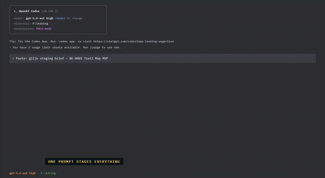Viewport: 325px width, 178px height.
Task: Open the chatgpt.com/codex URL in the tip
Action: [x=133, y=41]
